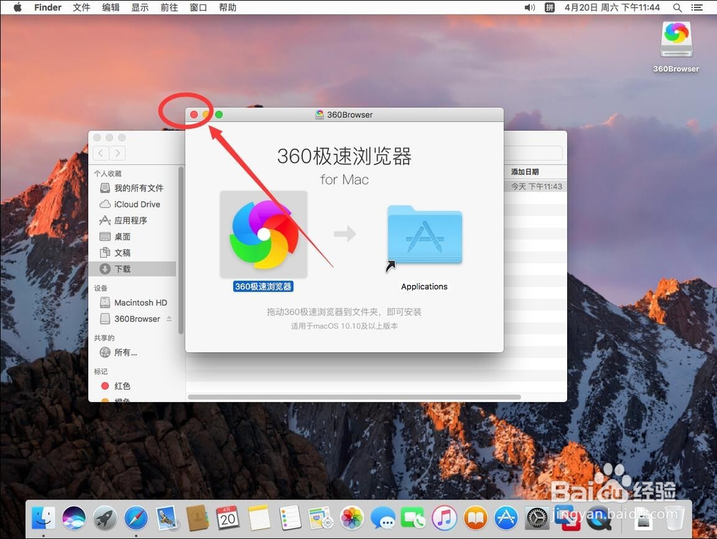The image size is (717, 539).
Task: Open Notification Center icon in menu bar
Action: [x=697, y=7]
